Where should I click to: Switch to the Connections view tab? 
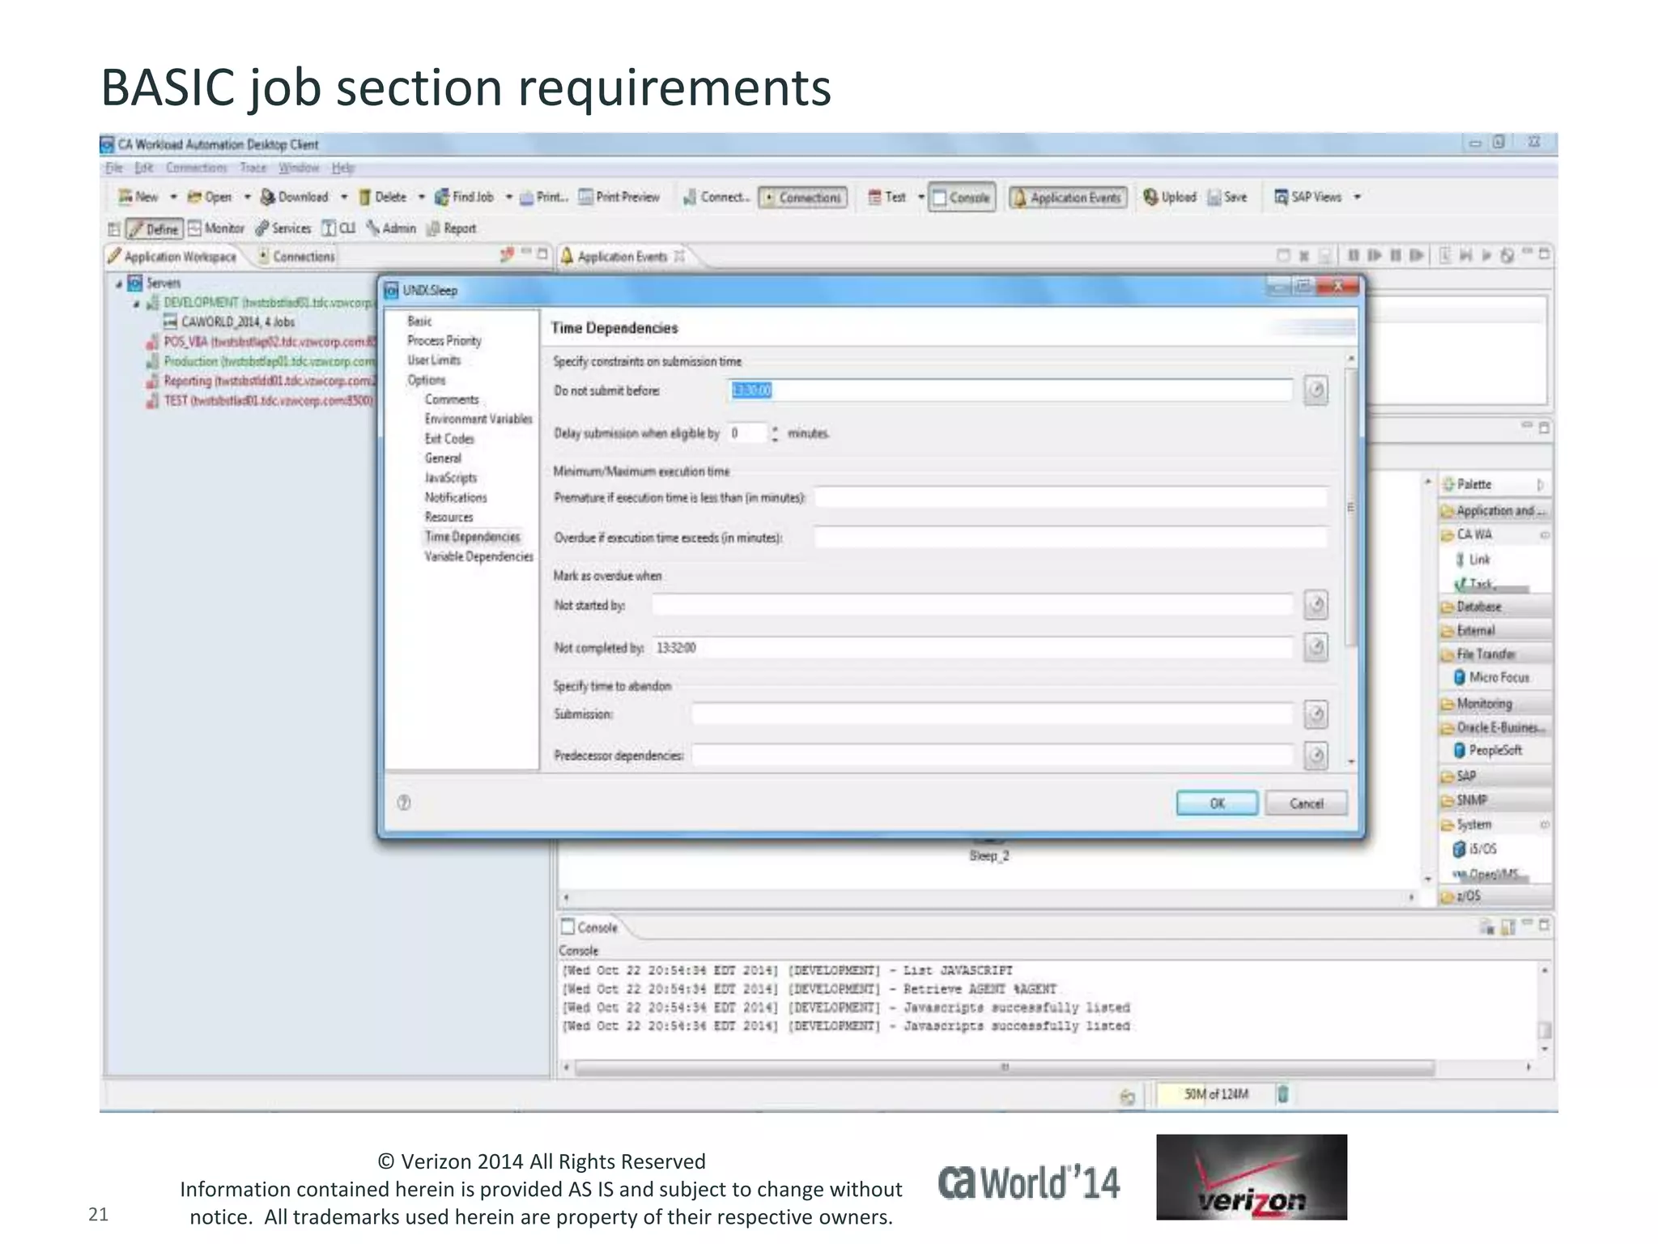point(296,256)
